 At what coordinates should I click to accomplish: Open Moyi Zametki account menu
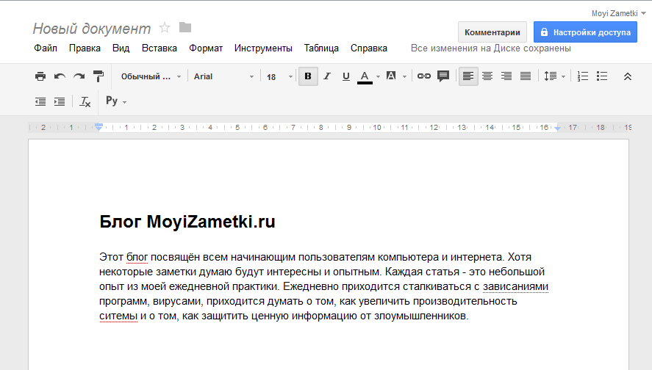click(619, 13)
